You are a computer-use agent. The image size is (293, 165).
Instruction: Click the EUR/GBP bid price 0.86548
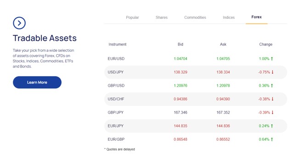[x=180, y=139]
